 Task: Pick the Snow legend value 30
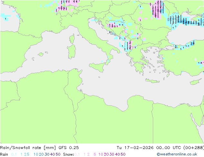click(x=112, y=154)
